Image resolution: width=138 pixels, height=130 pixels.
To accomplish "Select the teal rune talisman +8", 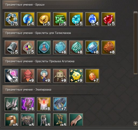I will [x=76, y=47].
